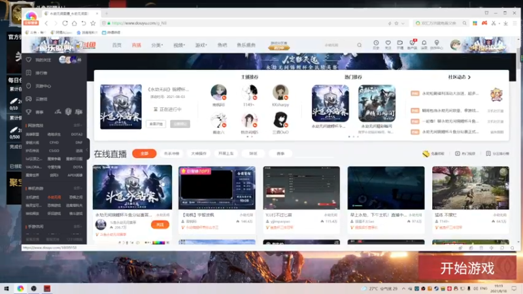
Task: Open 游戏 dropdown in Douyu navigation
Action: pyautogui.click(x=201, y=45)
